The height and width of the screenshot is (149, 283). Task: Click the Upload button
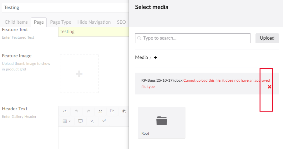tap(267, 38)
